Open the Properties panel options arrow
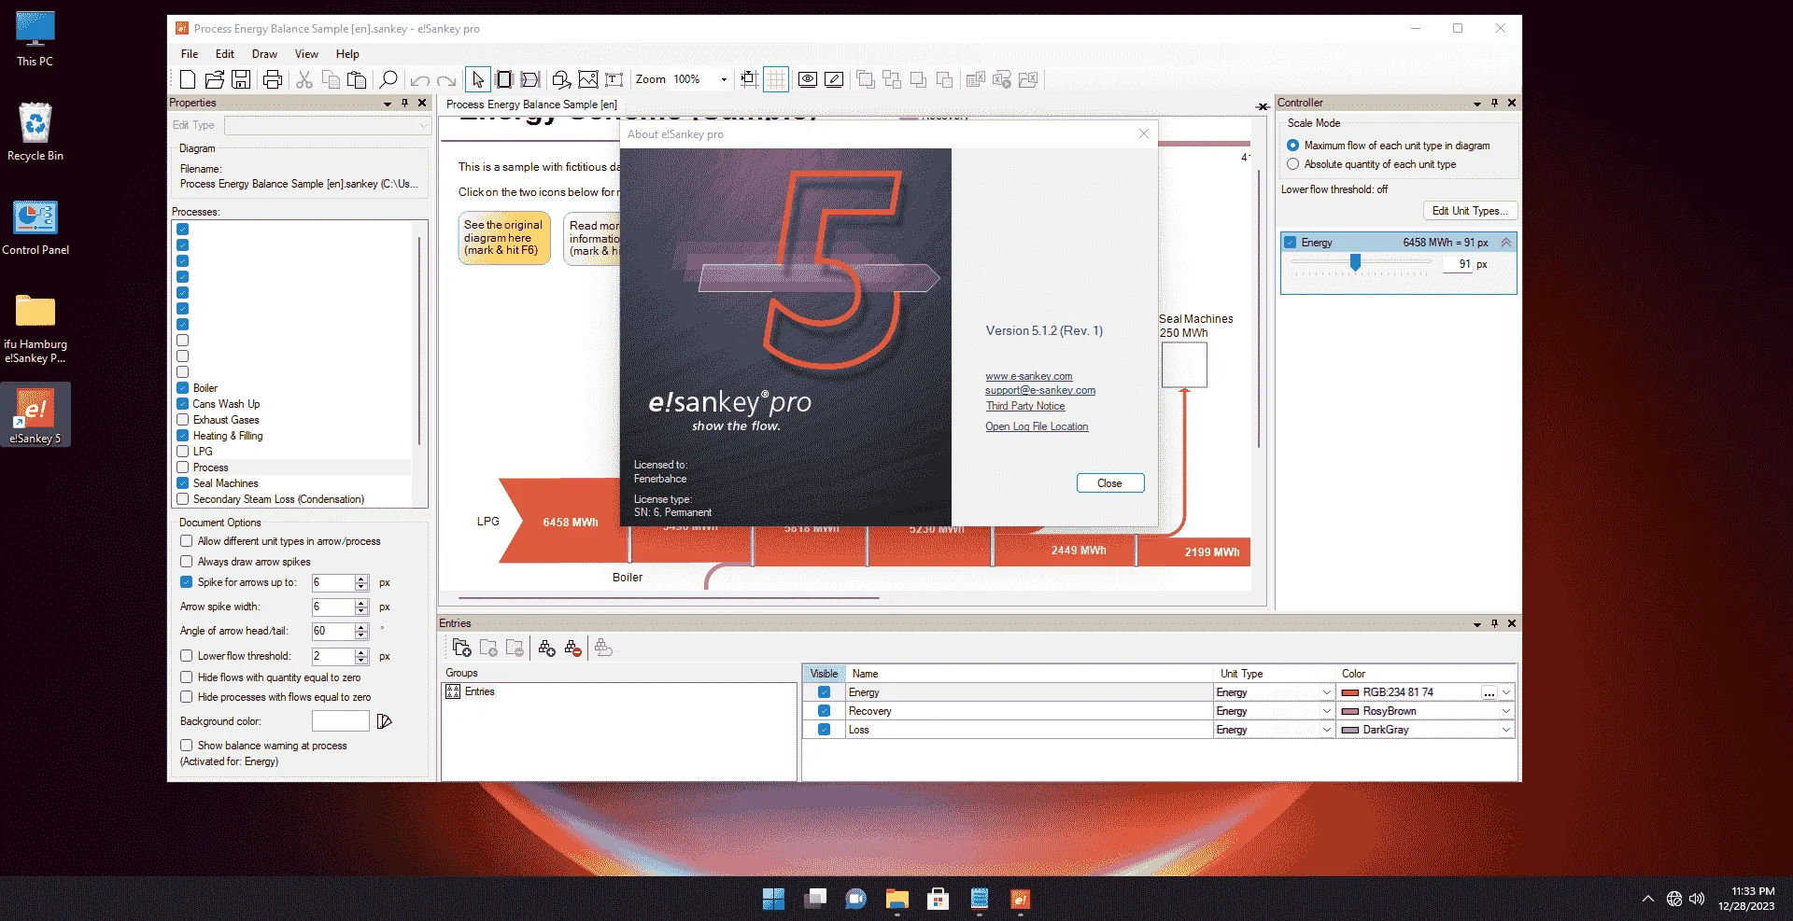This screenshot has width=1793, height=921. (388, 104)
